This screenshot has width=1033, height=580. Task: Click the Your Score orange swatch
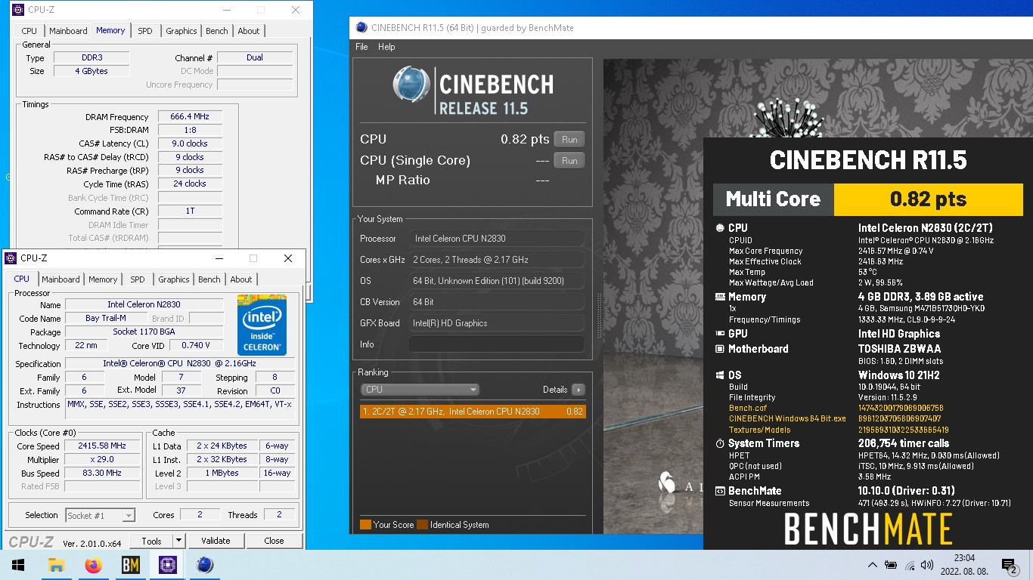[x=366, y=525]
